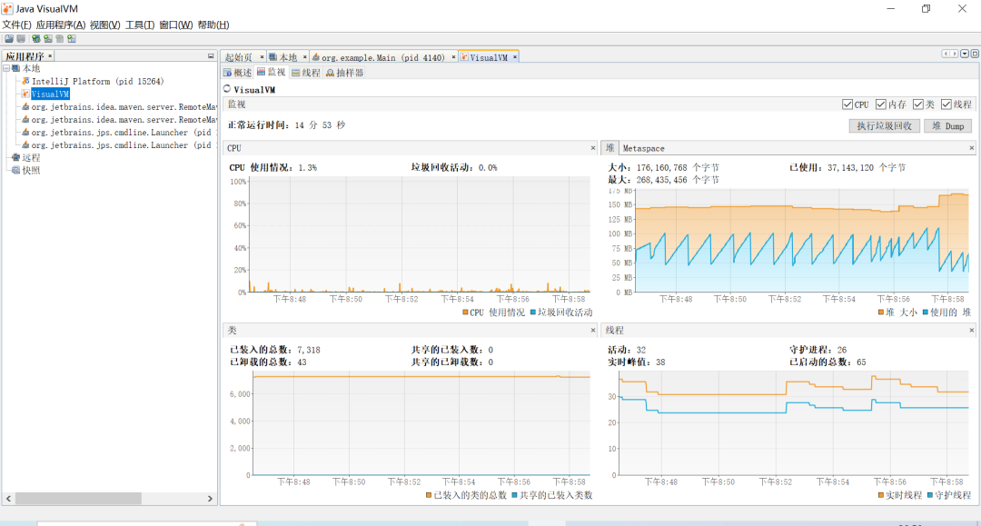Click the refresh spinner beside the VisualVM heading
The height and width of the screenshot is (526, 981).
227,89
